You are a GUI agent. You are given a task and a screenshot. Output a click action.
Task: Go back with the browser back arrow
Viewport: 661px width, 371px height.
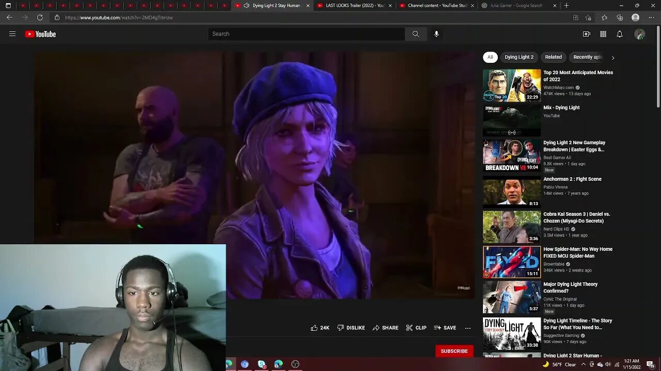tap(9, 18)
